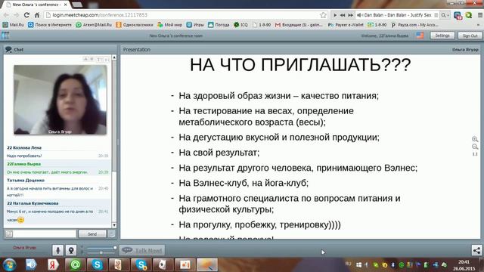Select chat sender 22 Козлова Лена
The width and height of the screenshot is (484, 272).
(x=24, y=148)
